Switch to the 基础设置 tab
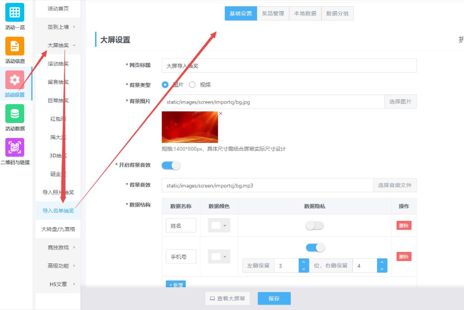 (241, 14)
